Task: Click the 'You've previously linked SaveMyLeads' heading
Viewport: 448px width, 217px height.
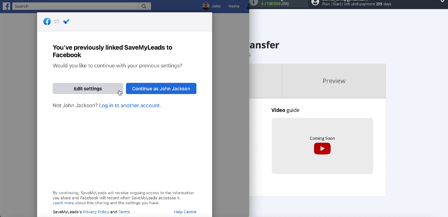Action: click(x=113, y=51)
